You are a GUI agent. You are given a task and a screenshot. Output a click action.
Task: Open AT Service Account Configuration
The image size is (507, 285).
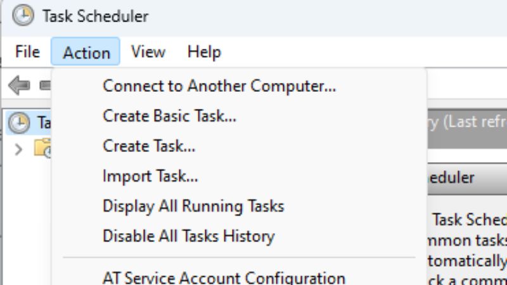(x=224, y=277)
